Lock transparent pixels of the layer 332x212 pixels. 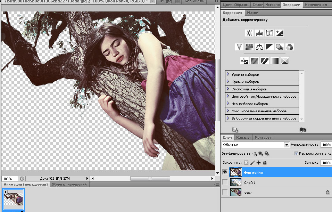(x=246, y=162)
